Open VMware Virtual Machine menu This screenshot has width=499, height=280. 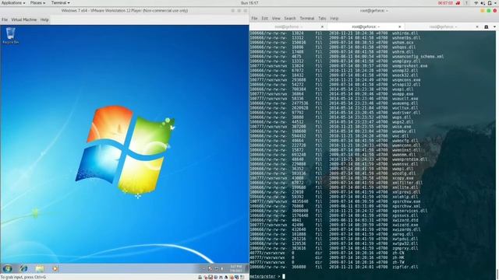[x=24, y=19]
